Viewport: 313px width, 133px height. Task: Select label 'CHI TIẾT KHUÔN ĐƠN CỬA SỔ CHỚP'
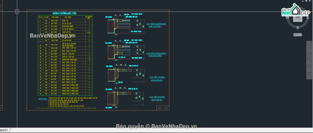(156, 55)
